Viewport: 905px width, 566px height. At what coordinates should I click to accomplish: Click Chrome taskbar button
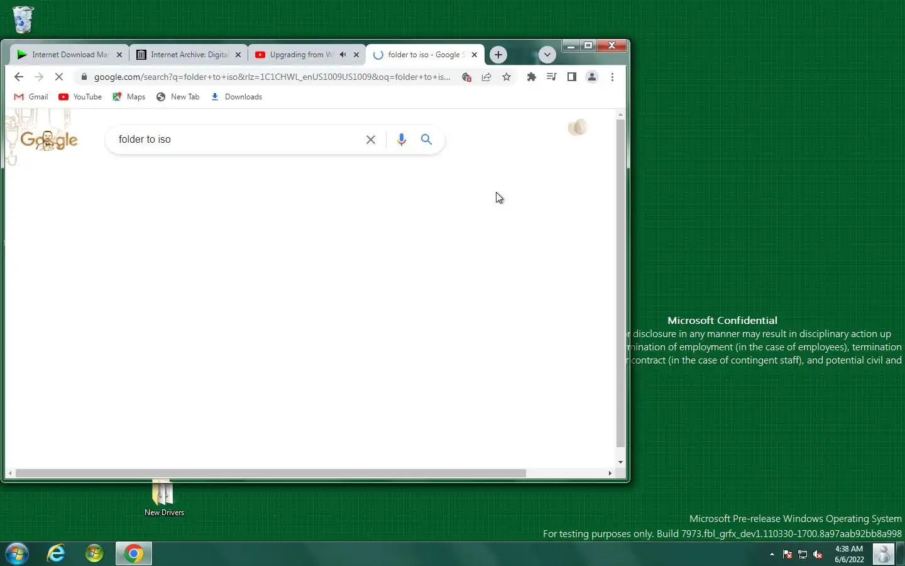tap(133, 554)
